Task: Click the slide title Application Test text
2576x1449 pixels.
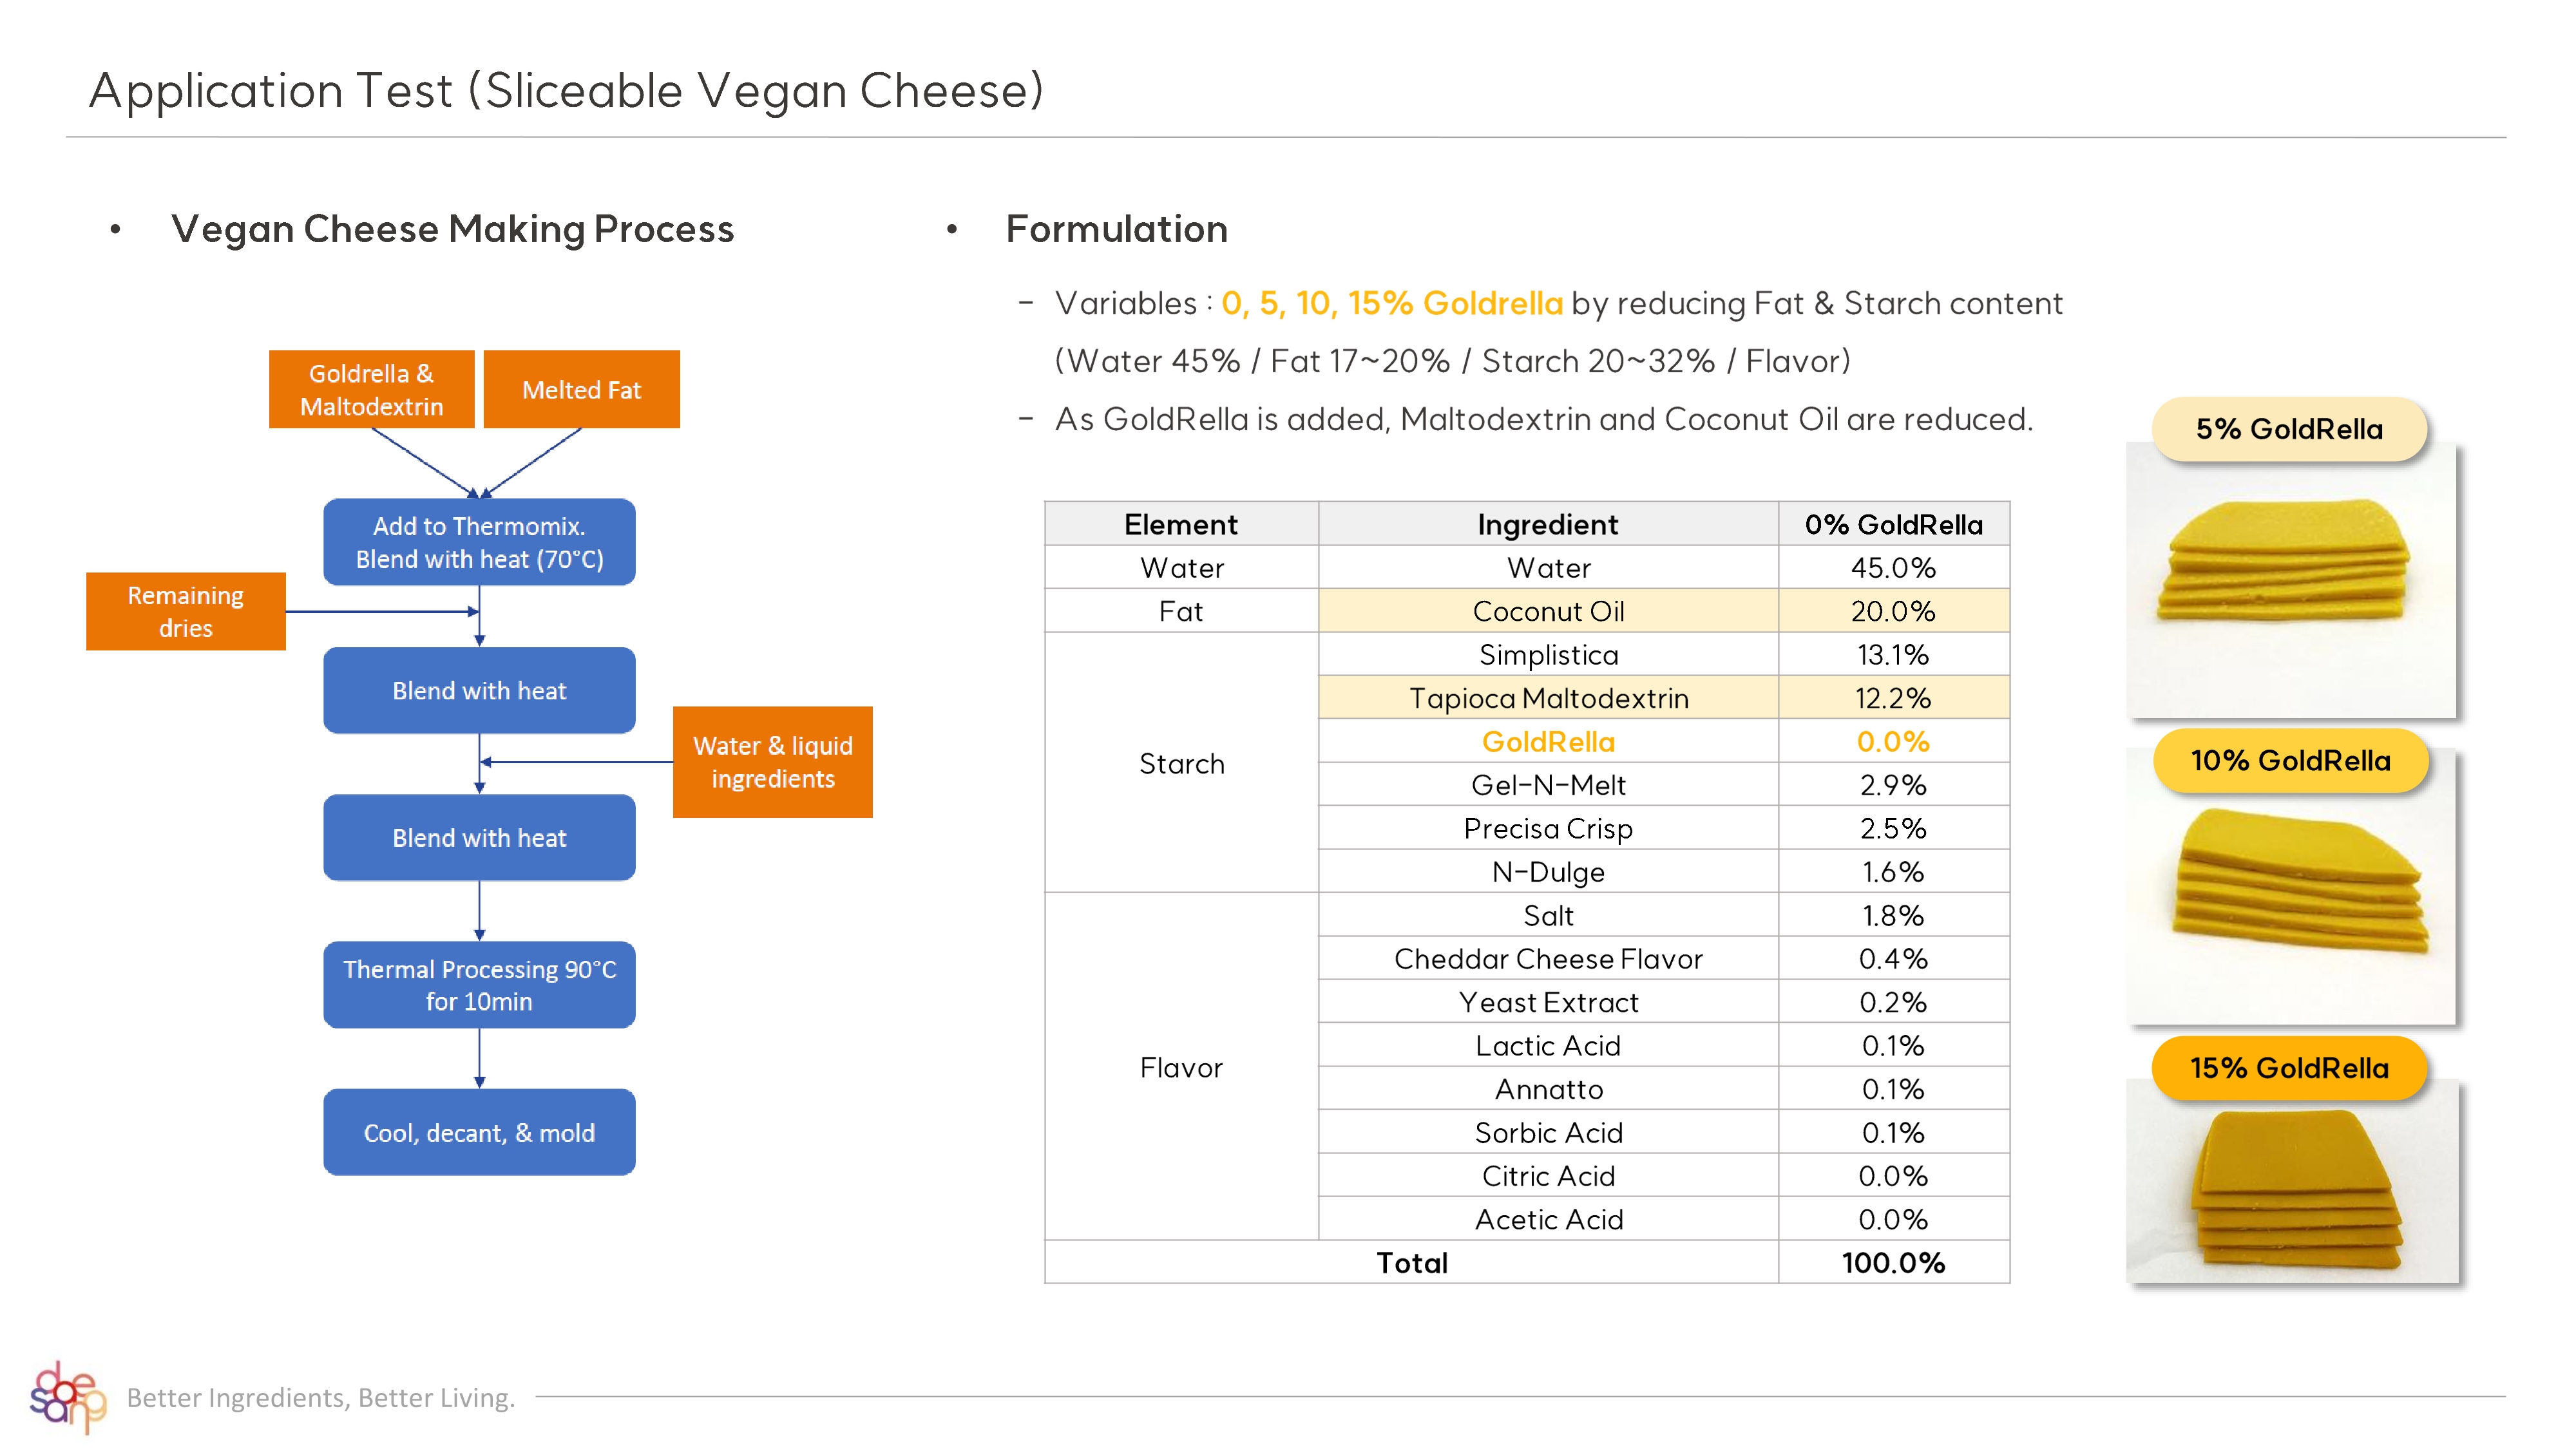Action: pyautogui.click(x=567, y=91)
